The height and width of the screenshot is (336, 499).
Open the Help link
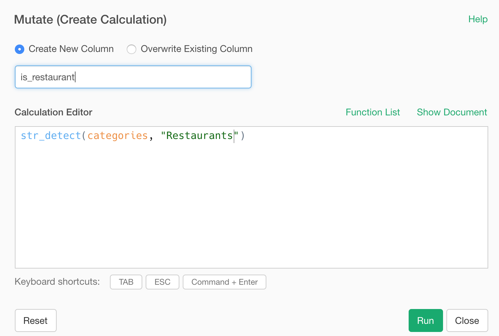(478, 19)
